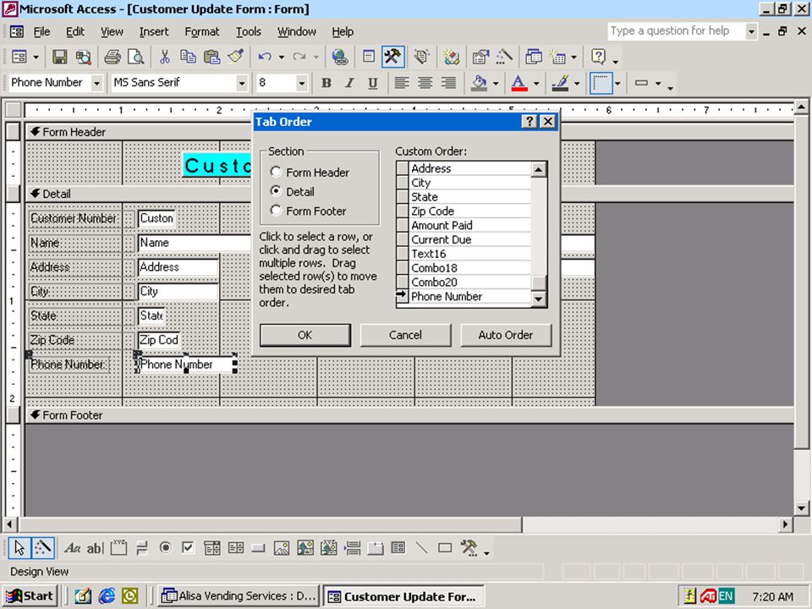
Task: Click row selector beside Address in Custom Order
Action: (403, 168)
